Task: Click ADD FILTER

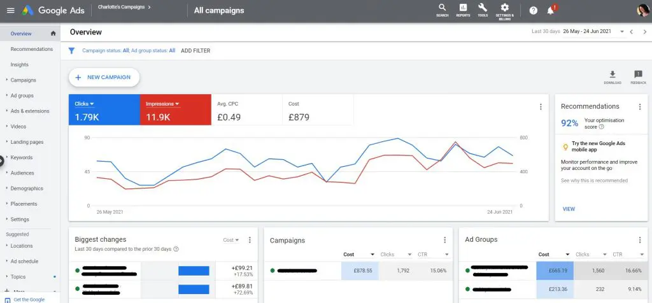Action: [x=195, y=51]
